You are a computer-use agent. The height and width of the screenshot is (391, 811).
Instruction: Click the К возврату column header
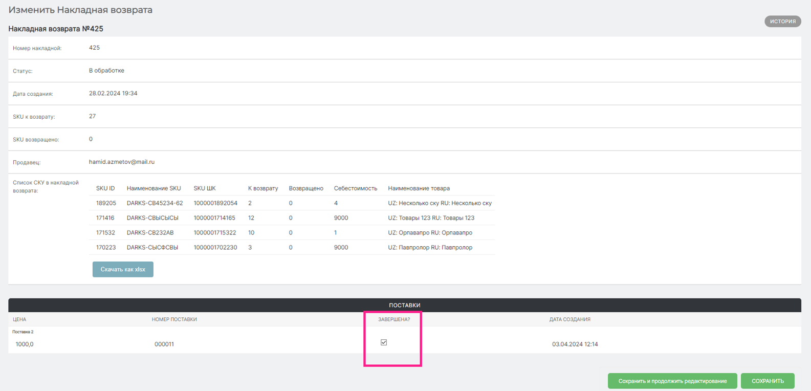(x=263, y=188)
